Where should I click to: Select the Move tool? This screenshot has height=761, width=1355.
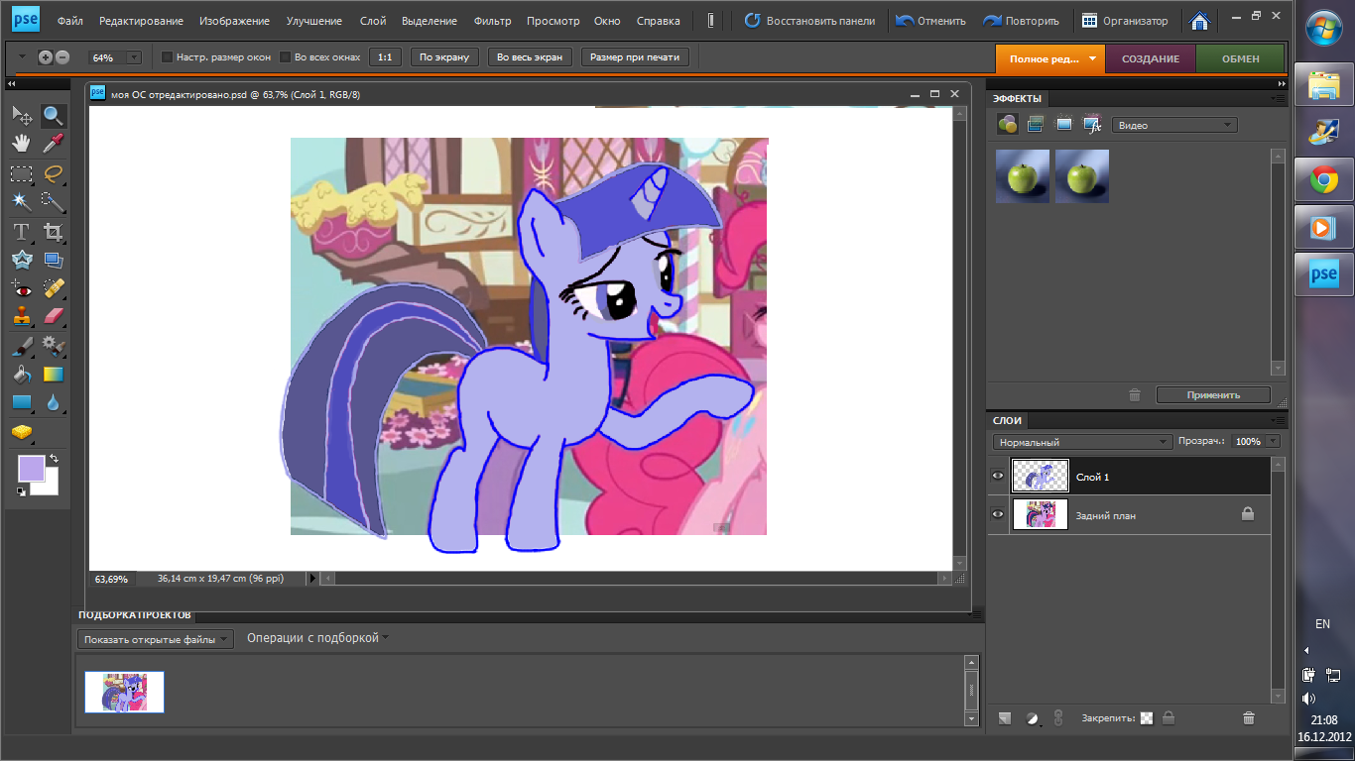21,116
